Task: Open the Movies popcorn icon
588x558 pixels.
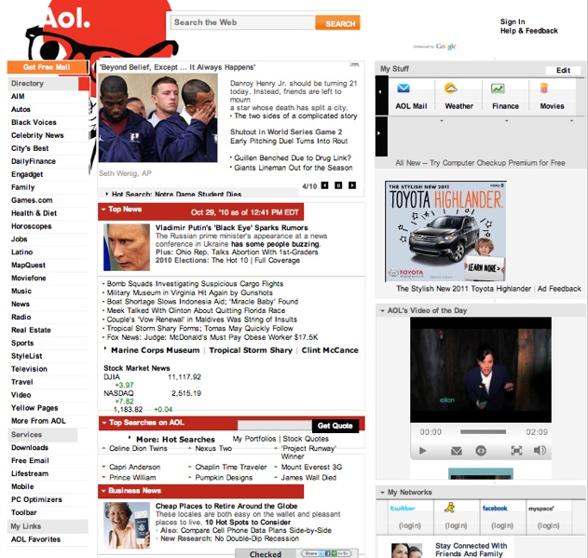Action: [544, 88]
